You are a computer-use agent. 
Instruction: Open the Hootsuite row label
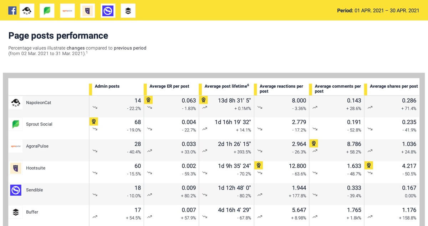tap(36, 168)
